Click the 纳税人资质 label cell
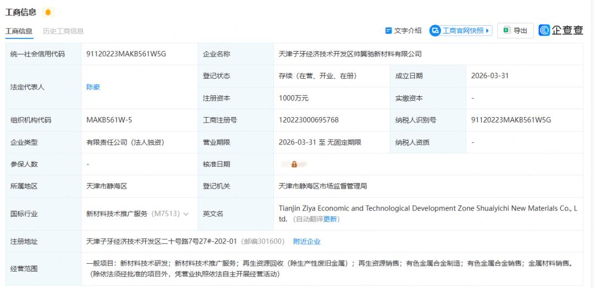The width and height of the screenshot is (594, 288). 428,143
